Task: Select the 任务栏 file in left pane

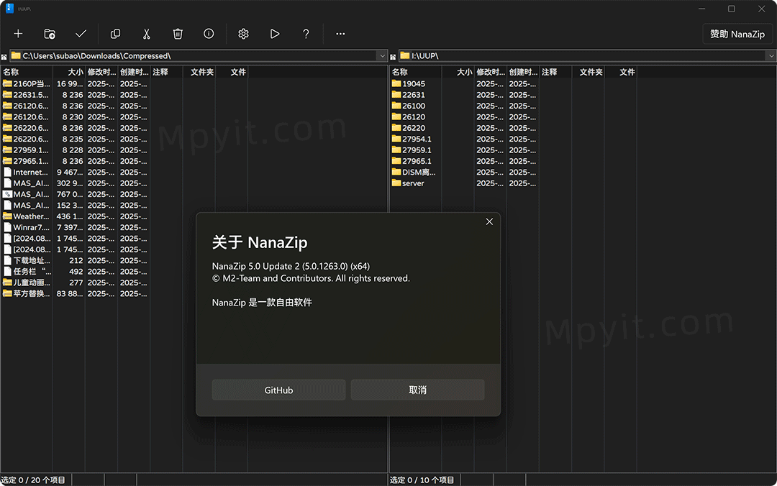Action: (x=27, y=272)
